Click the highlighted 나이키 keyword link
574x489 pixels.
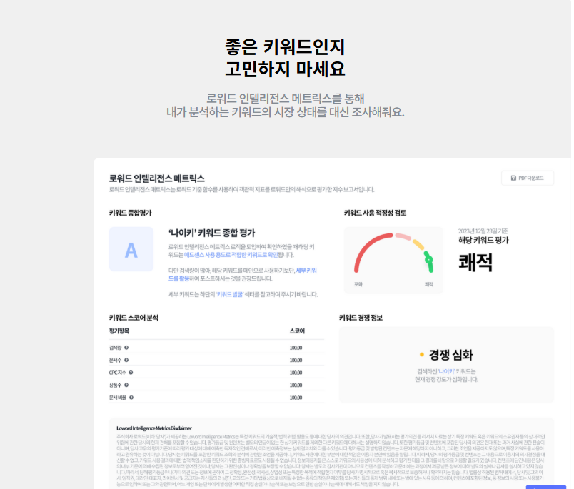(x=446, y=371)
